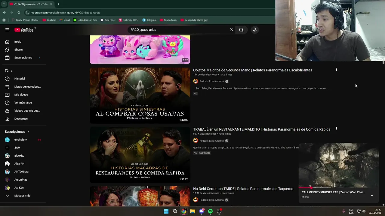Go back in the browser
Image resolution: width=385 pixels, height=216 pixels.
(x=4, y=13)
